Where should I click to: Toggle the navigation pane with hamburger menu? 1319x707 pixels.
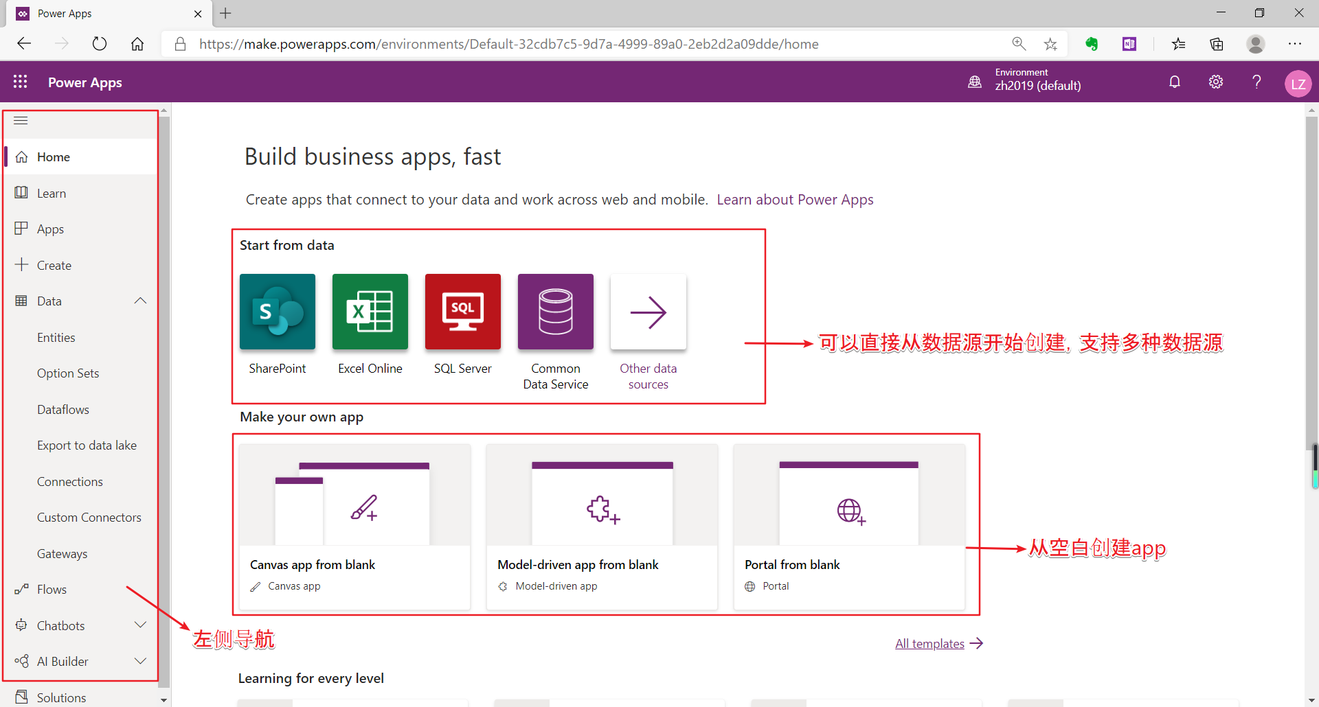click(x=20, y=120)
